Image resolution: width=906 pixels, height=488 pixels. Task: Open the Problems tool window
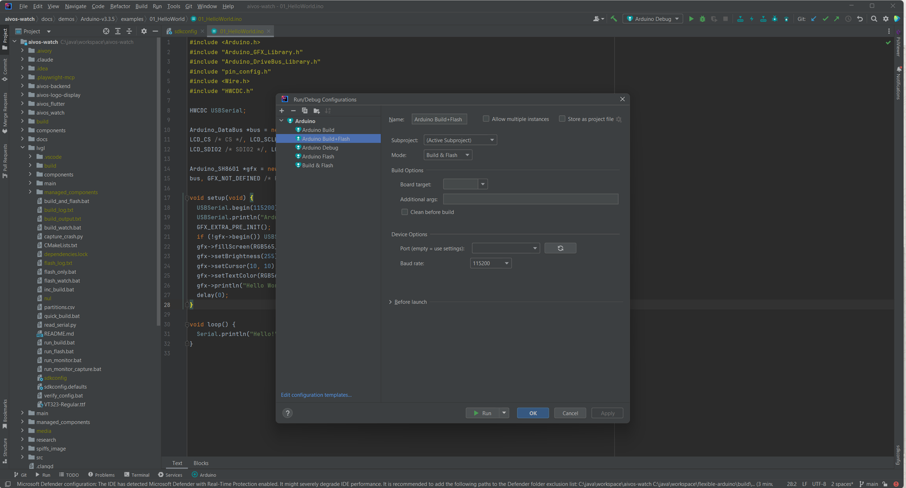101,475
